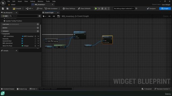Select the WB_Inventory asset tab

[x=40, y=5]
